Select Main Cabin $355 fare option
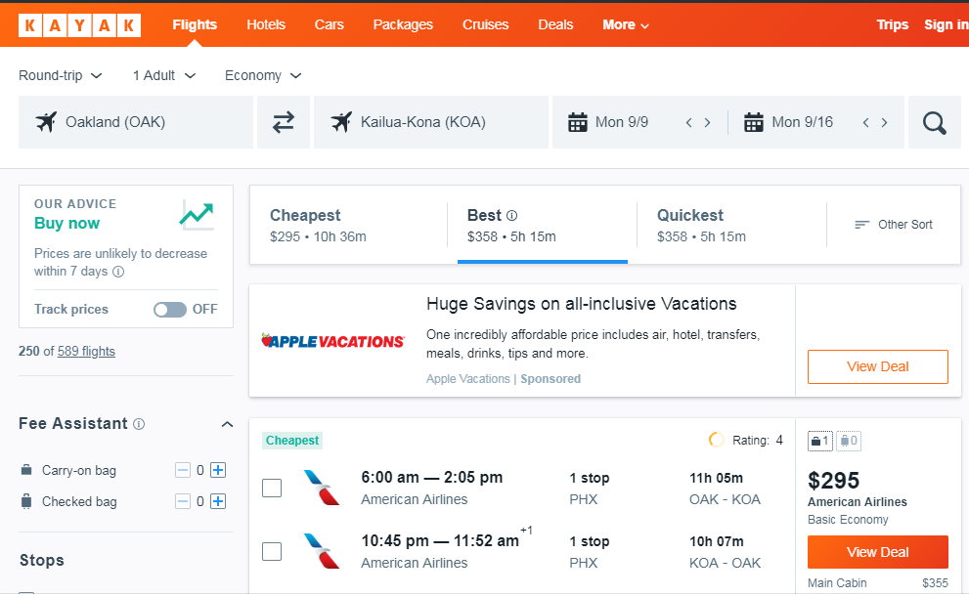969x596 pixels. (877, 583)
